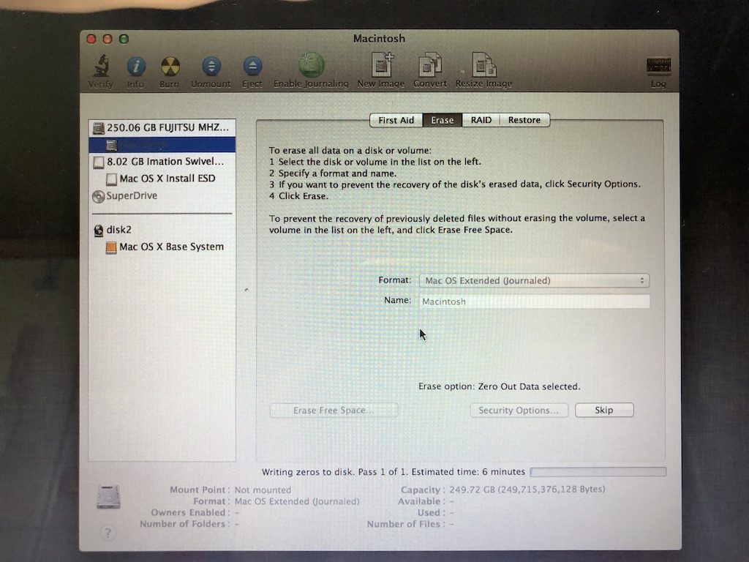Open the Format dropdown menu

(x=534, y=280)
